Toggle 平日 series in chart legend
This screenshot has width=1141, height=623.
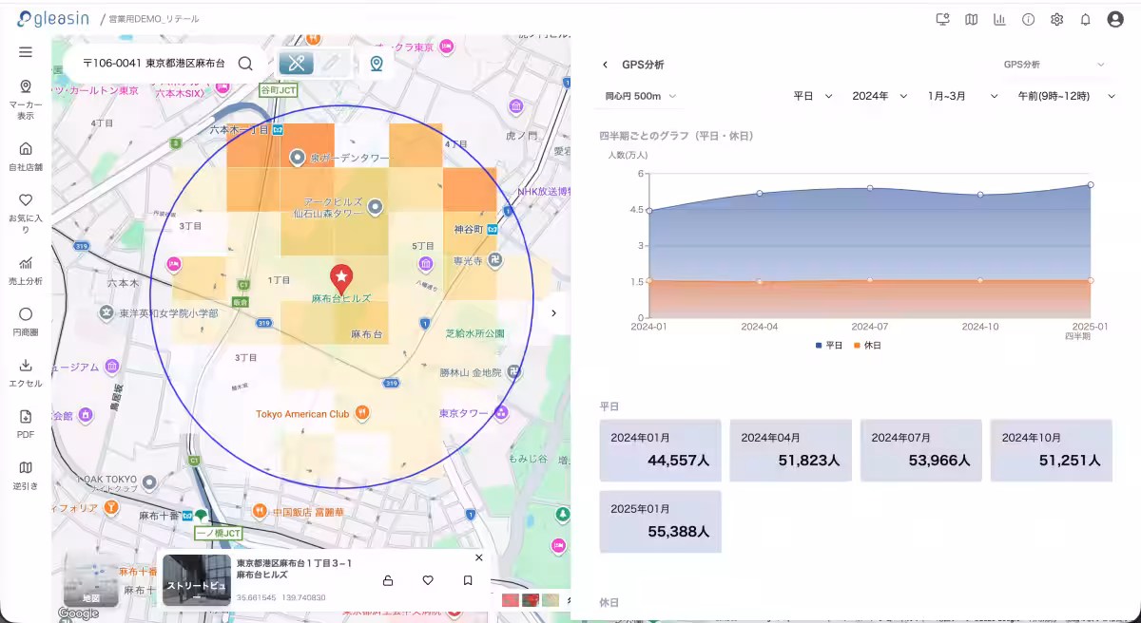click(829, 346)
